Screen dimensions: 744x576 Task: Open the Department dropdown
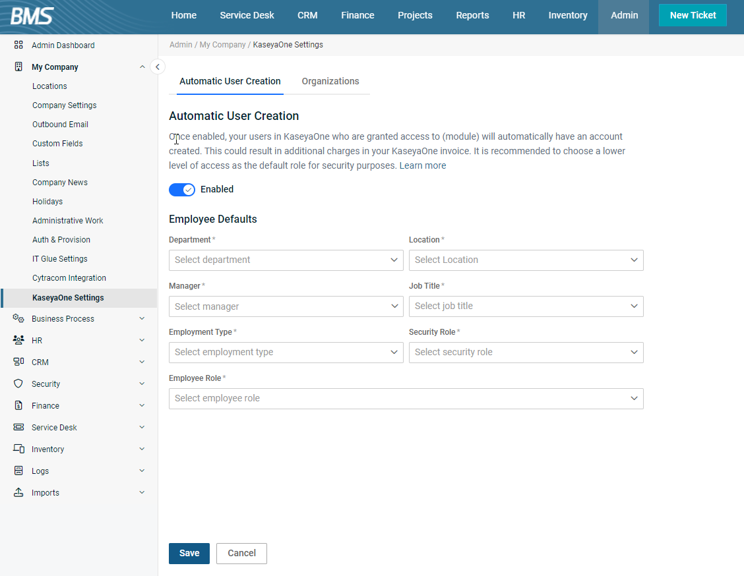tap(286, 260)
